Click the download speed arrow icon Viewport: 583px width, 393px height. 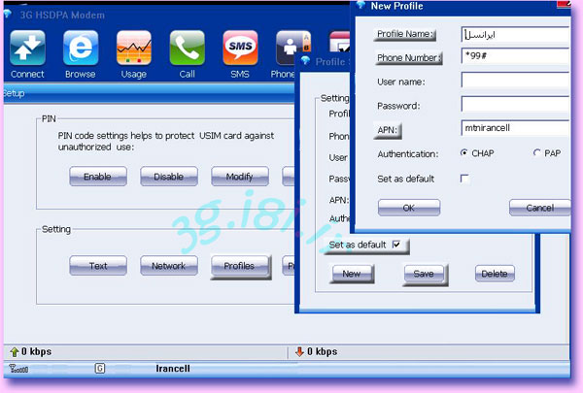coord(299,351)
